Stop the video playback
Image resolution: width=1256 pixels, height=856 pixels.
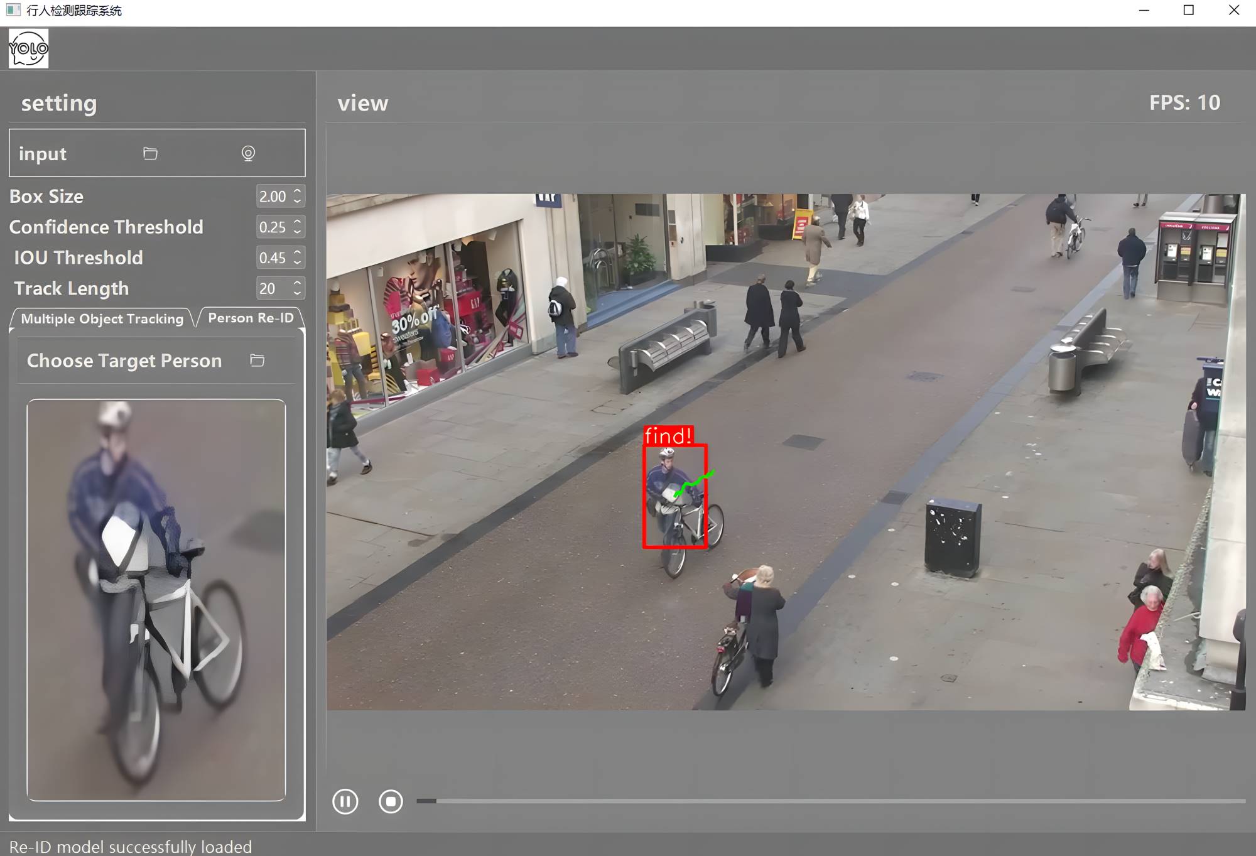click(x=391, y=801)
